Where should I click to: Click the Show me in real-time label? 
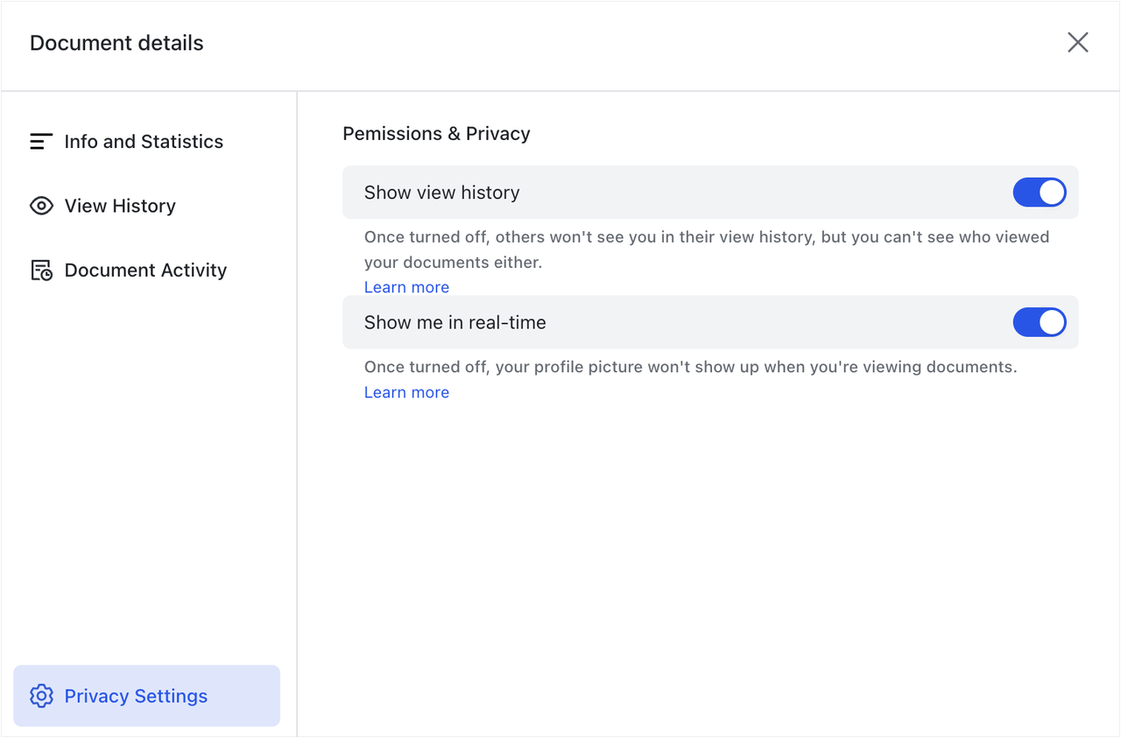[x=455, y=322]
